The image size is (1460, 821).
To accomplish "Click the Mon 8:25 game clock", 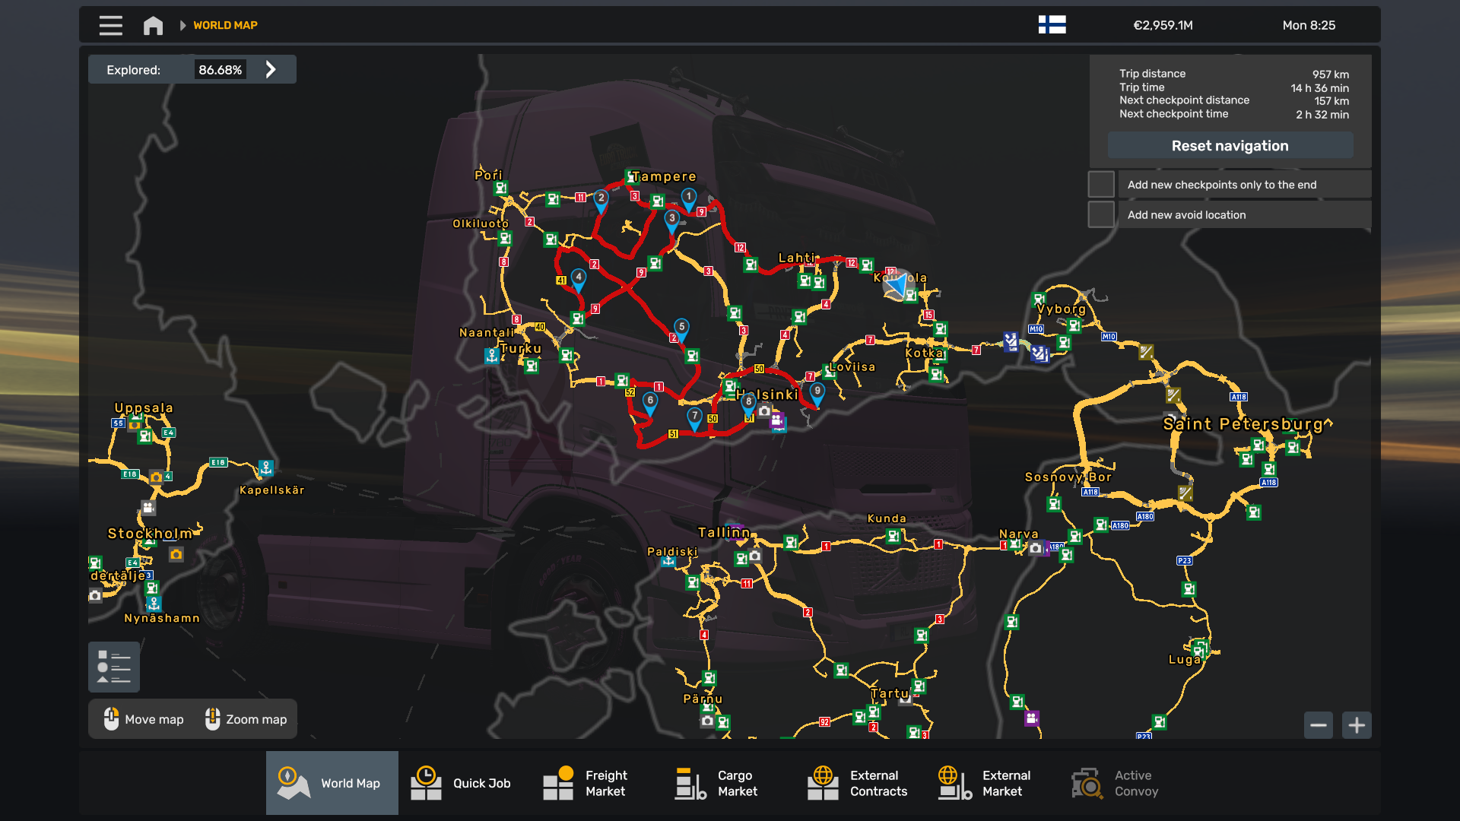I will tap(1309, 25).
